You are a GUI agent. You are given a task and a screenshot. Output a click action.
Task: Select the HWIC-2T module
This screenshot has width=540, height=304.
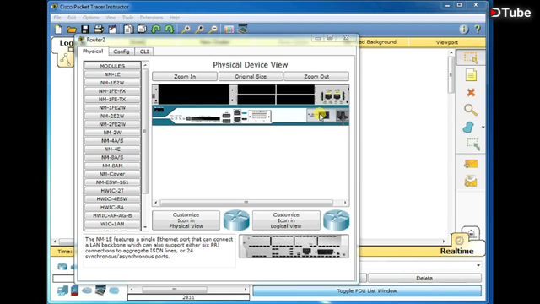pyautogui.click(x=112, y=191)
